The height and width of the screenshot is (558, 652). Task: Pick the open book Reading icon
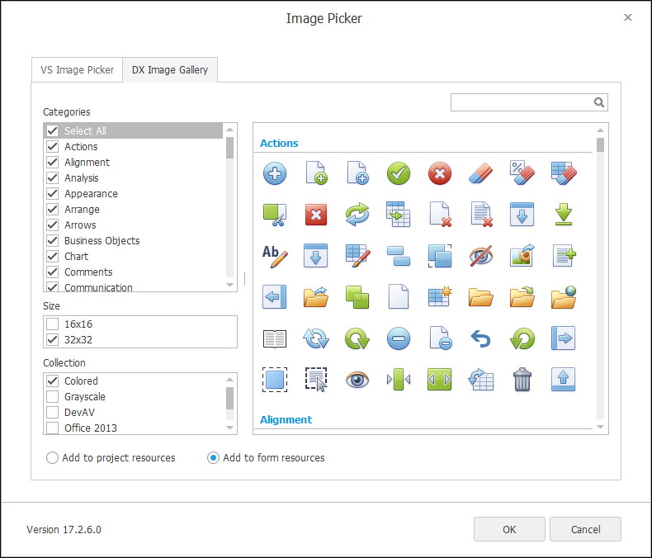click(x=275, y=338)
